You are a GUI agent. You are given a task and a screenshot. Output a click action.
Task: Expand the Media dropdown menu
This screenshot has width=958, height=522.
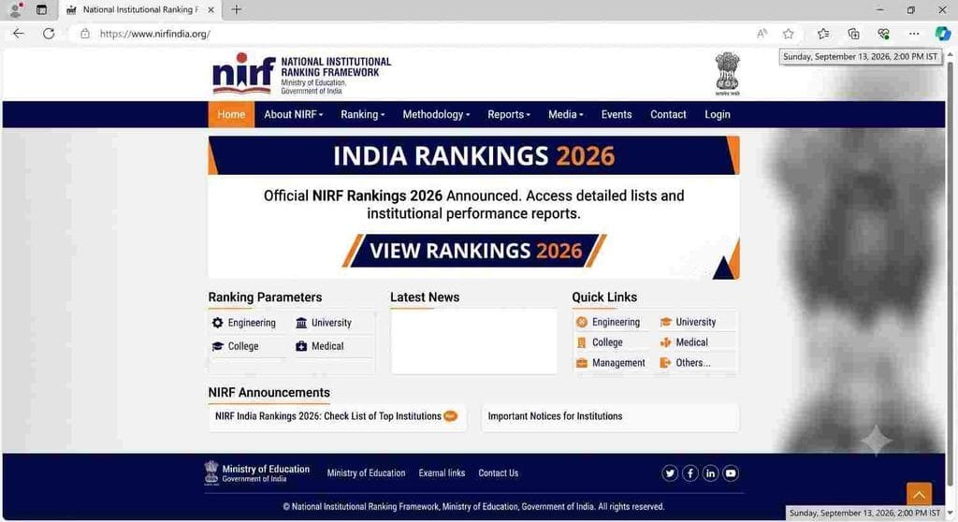(x=566, y=114)
